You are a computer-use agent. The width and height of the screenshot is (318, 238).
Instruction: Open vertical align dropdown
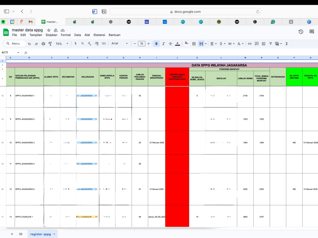coord(223,44)
